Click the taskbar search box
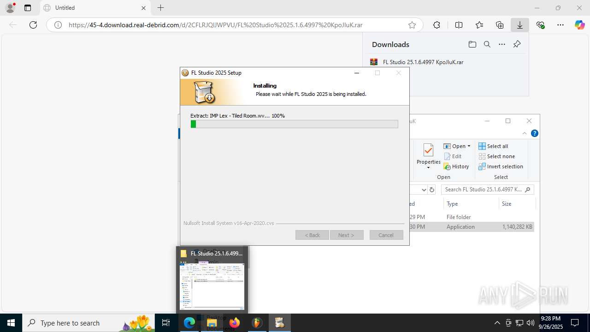Screen dimensions: 590x332 click(x=88, y=323)
